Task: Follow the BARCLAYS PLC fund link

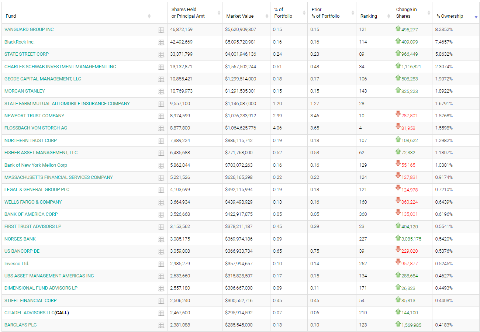Action: click(21, 325)
